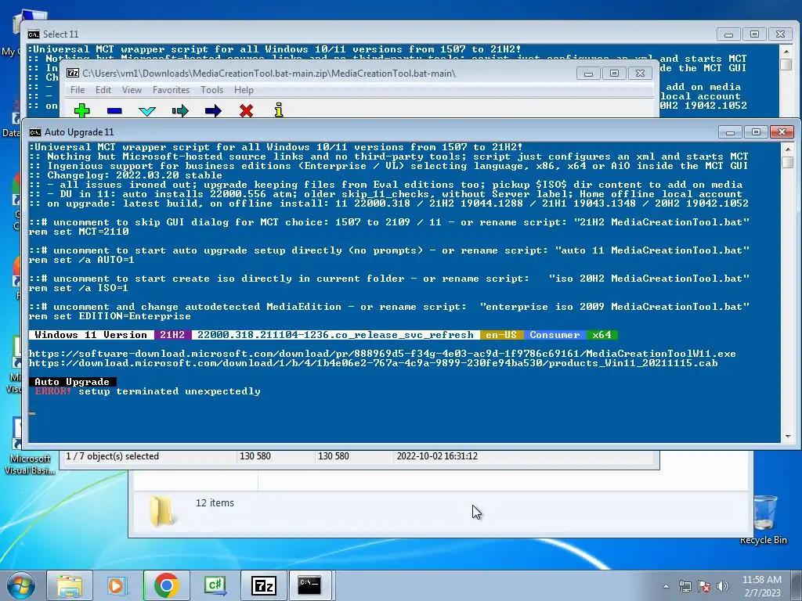The height and width of the screenshot is (601, 802).
Task: Click the Action Center flag icon in tray
Action: pos(704,586)
